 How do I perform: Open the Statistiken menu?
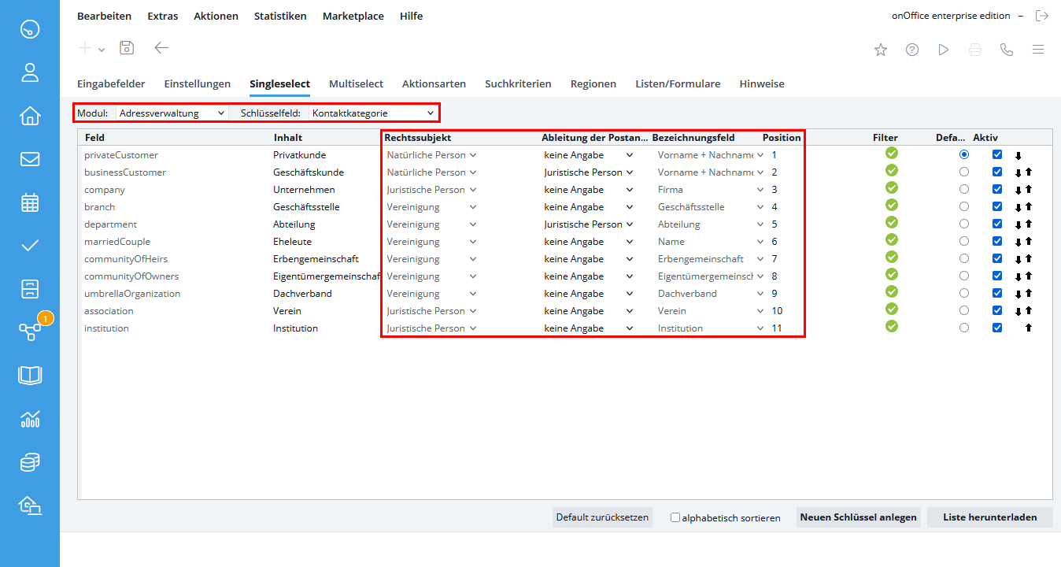[x=280, y=16]
